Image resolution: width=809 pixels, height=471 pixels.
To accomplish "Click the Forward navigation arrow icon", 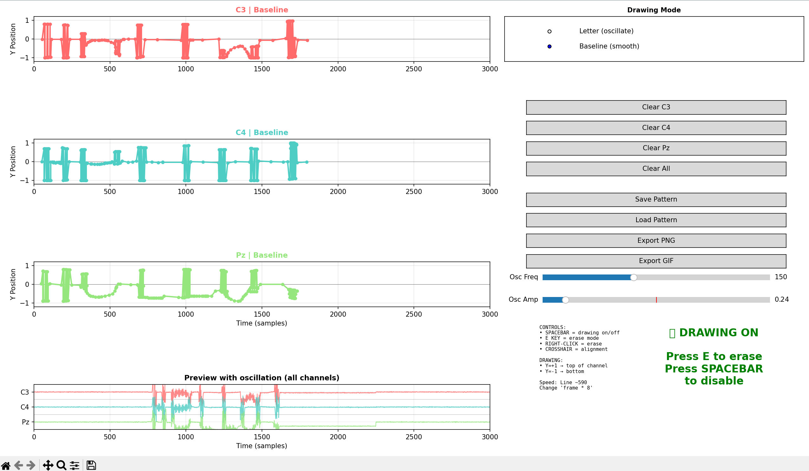I will pyautogui.click(x=31, y=465).
